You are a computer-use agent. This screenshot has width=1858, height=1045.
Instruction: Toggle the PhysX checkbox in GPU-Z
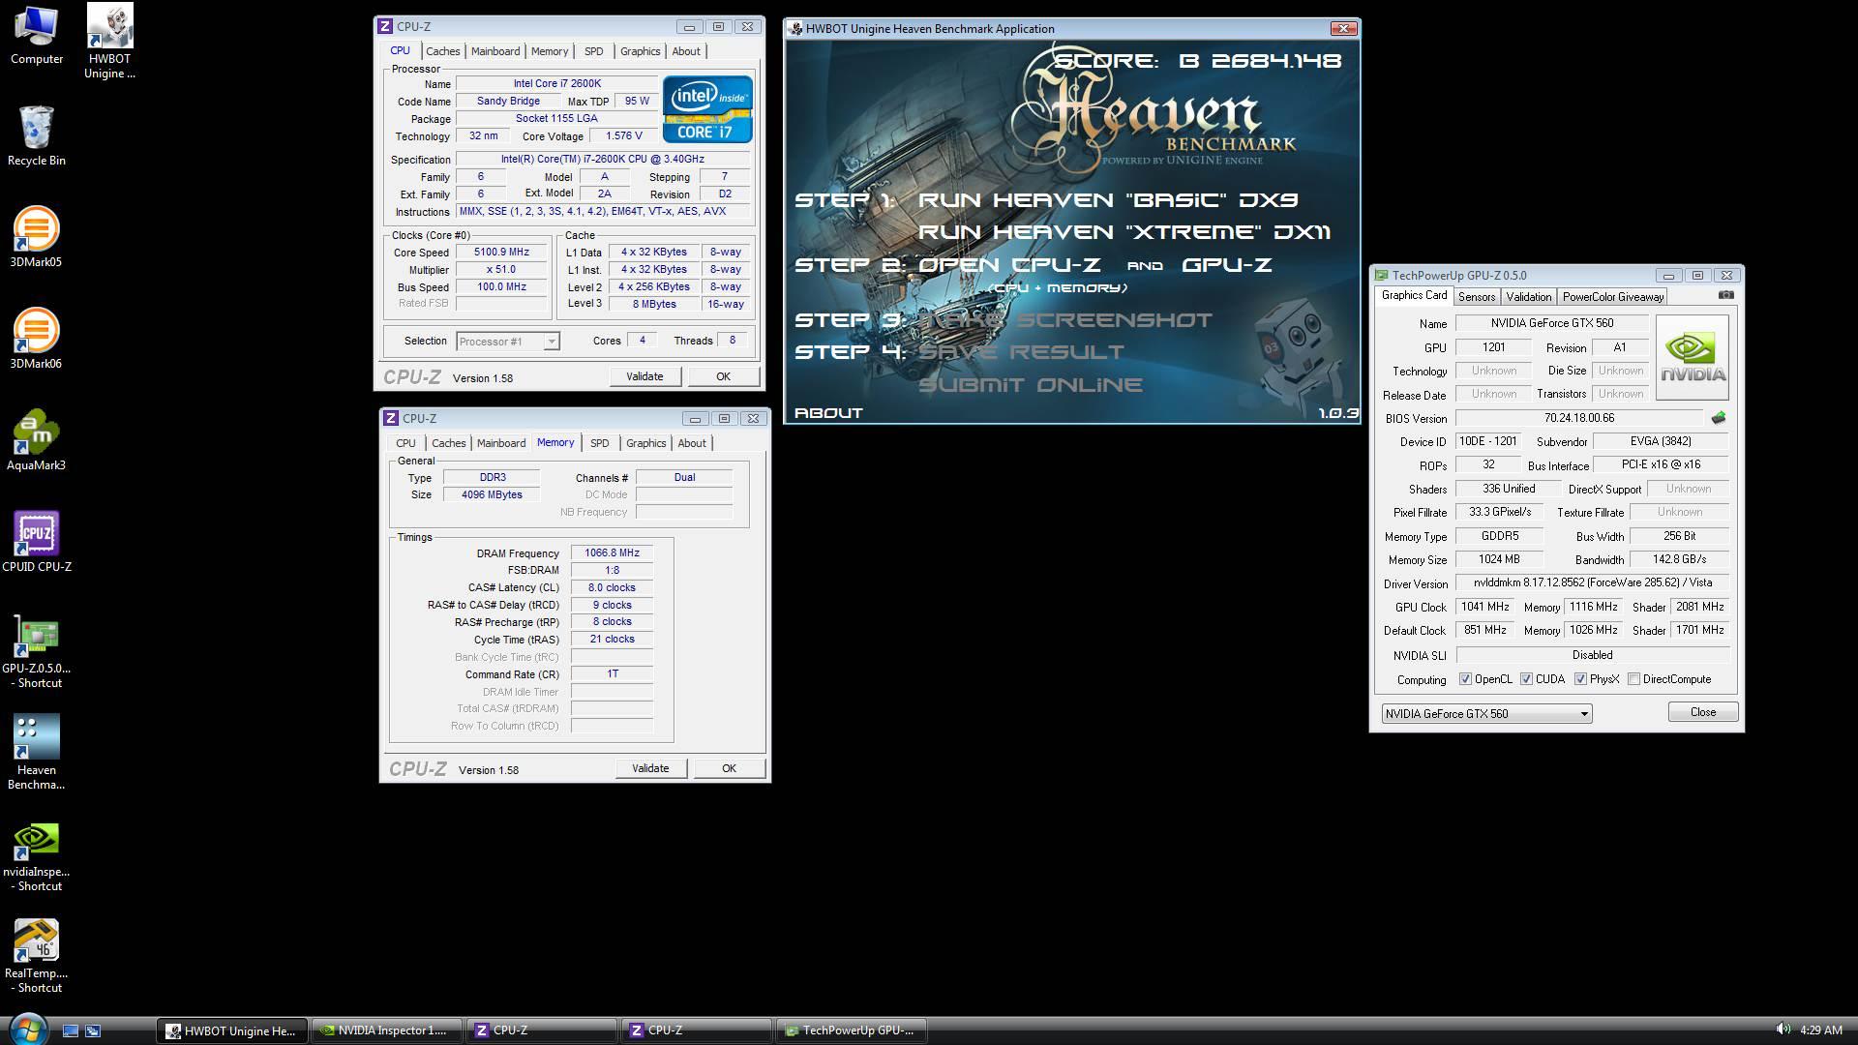[x=1580, y=679]
